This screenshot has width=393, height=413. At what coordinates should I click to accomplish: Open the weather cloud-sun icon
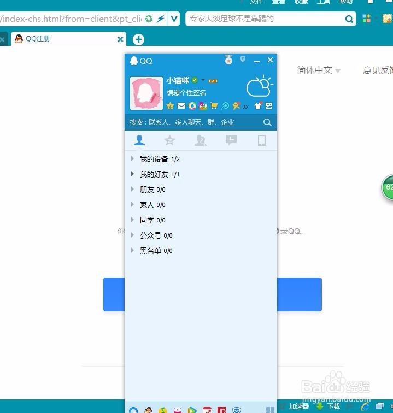pos(260,86)
